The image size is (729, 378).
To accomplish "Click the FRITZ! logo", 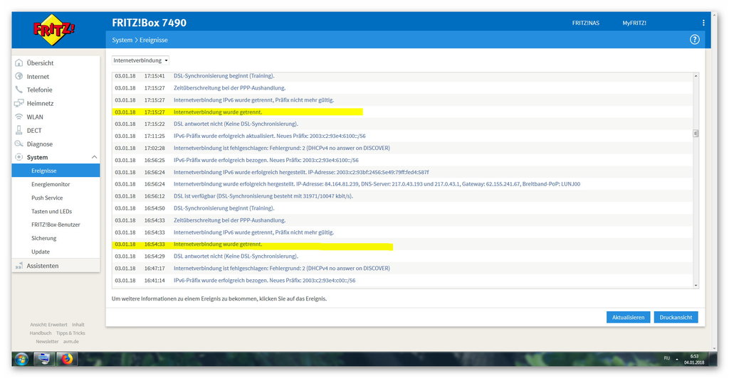I will [53, 30].
